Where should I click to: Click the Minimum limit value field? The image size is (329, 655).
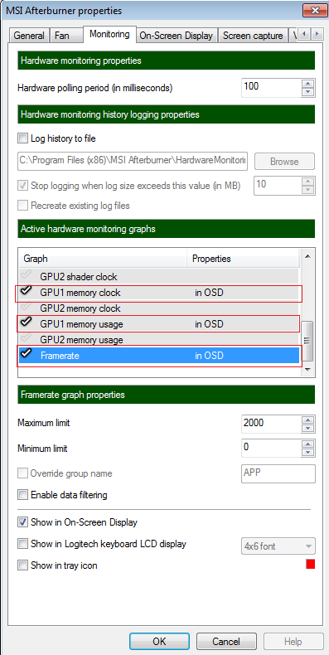[270, 449]
